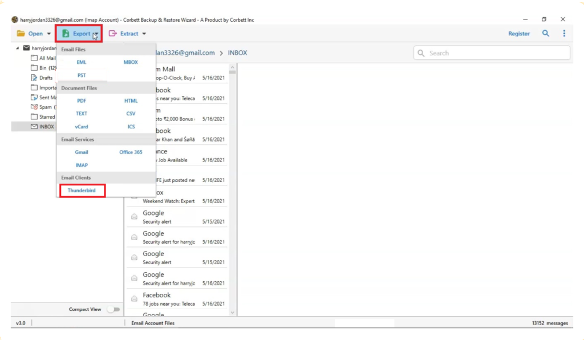Open the Important folder

point(43,87)
